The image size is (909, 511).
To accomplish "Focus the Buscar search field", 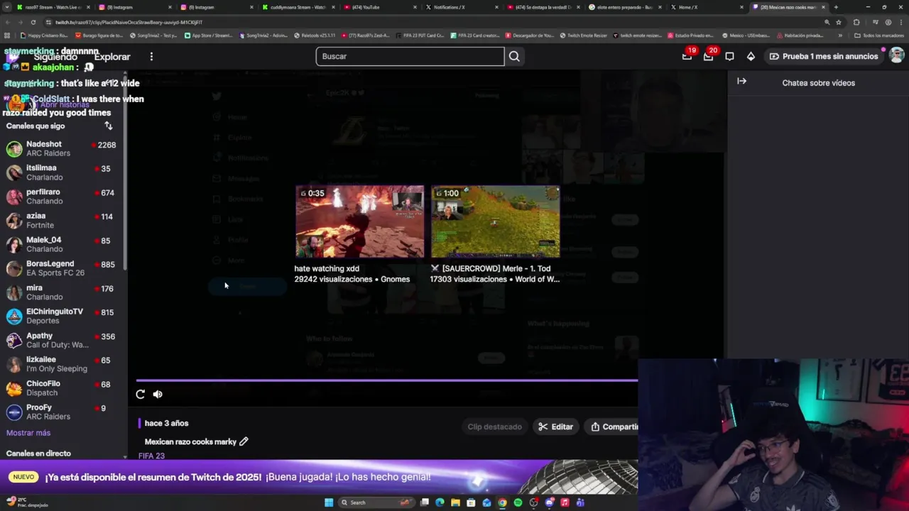I will pyautogui.click(x=410, y=56).
